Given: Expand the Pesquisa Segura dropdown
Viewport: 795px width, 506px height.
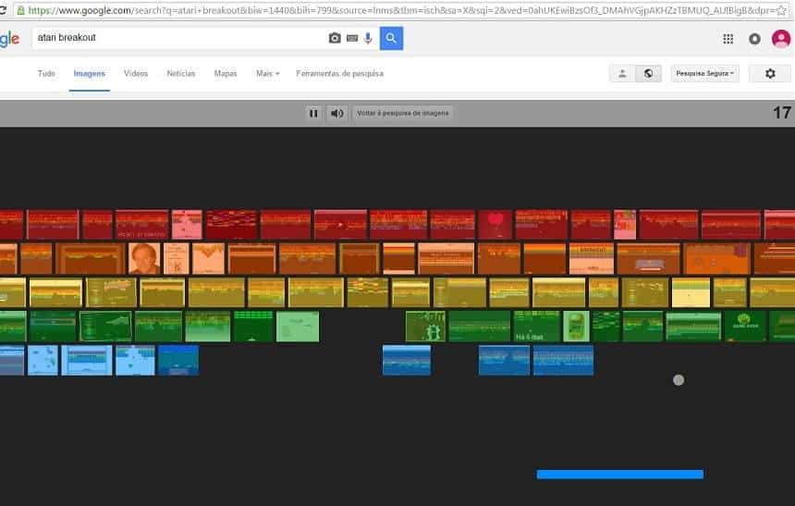Looking at the screenshot, I should (x=704, y=74).
